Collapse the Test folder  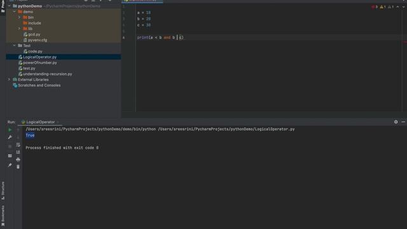coord(15,45)
